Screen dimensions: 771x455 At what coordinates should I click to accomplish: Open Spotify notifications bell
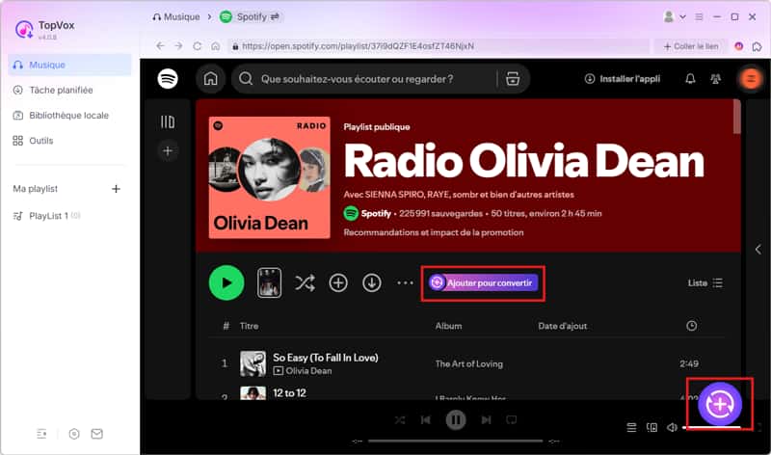point(690,79)
